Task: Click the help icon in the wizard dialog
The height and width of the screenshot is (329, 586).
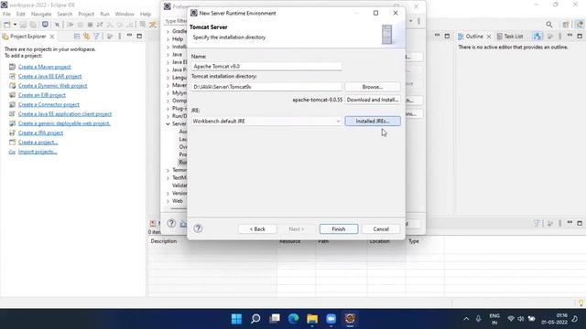Action: (198, 228)
